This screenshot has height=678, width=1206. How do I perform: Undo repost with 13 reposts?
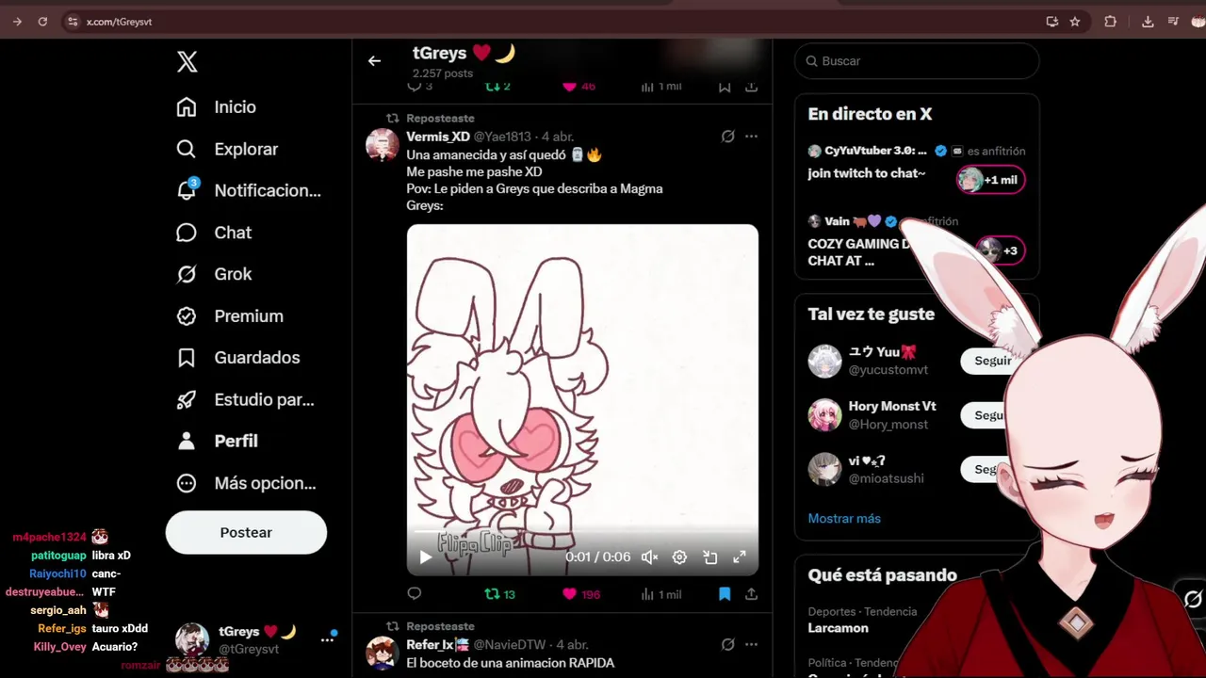coord(499,594)
